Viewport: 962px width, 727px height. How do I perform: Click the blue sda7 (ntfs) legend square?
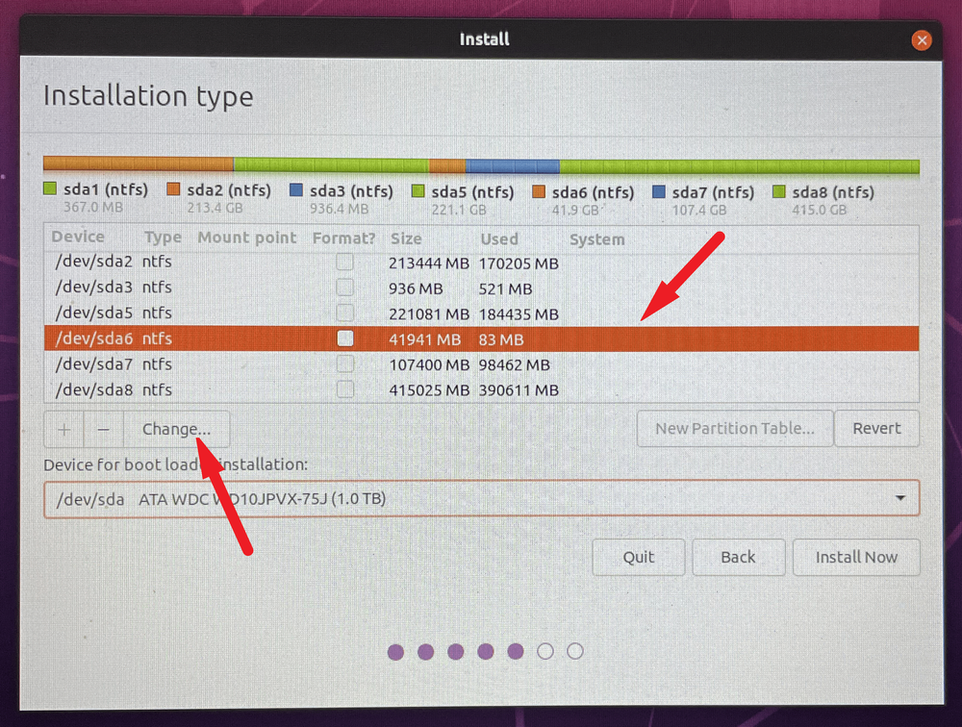pos(658,190)
